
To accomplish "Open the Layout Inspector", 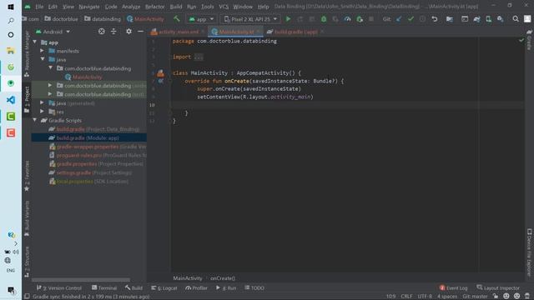I will click(498, 288).
